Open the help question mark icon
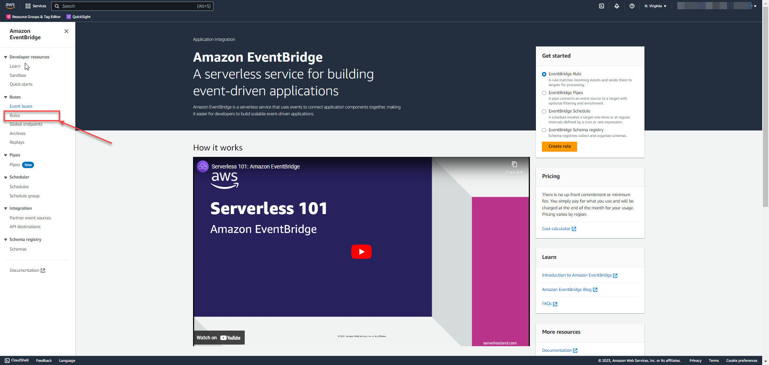The width and height of the screenshot is (769, 365). point(632,6)
